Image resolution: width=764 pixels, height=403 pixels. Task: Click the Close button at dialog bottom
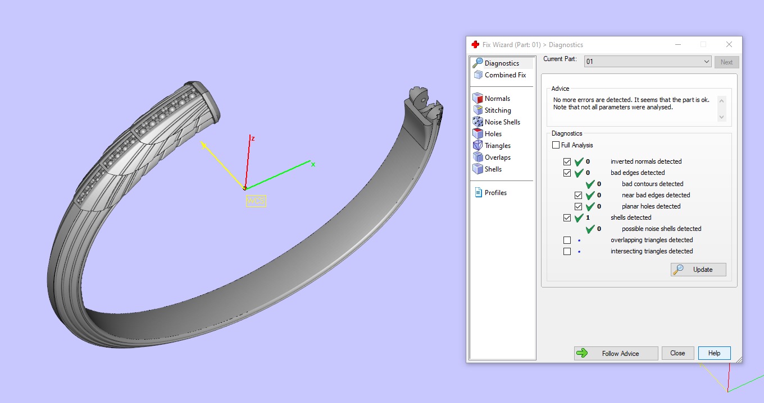click(x=677, y=353)
